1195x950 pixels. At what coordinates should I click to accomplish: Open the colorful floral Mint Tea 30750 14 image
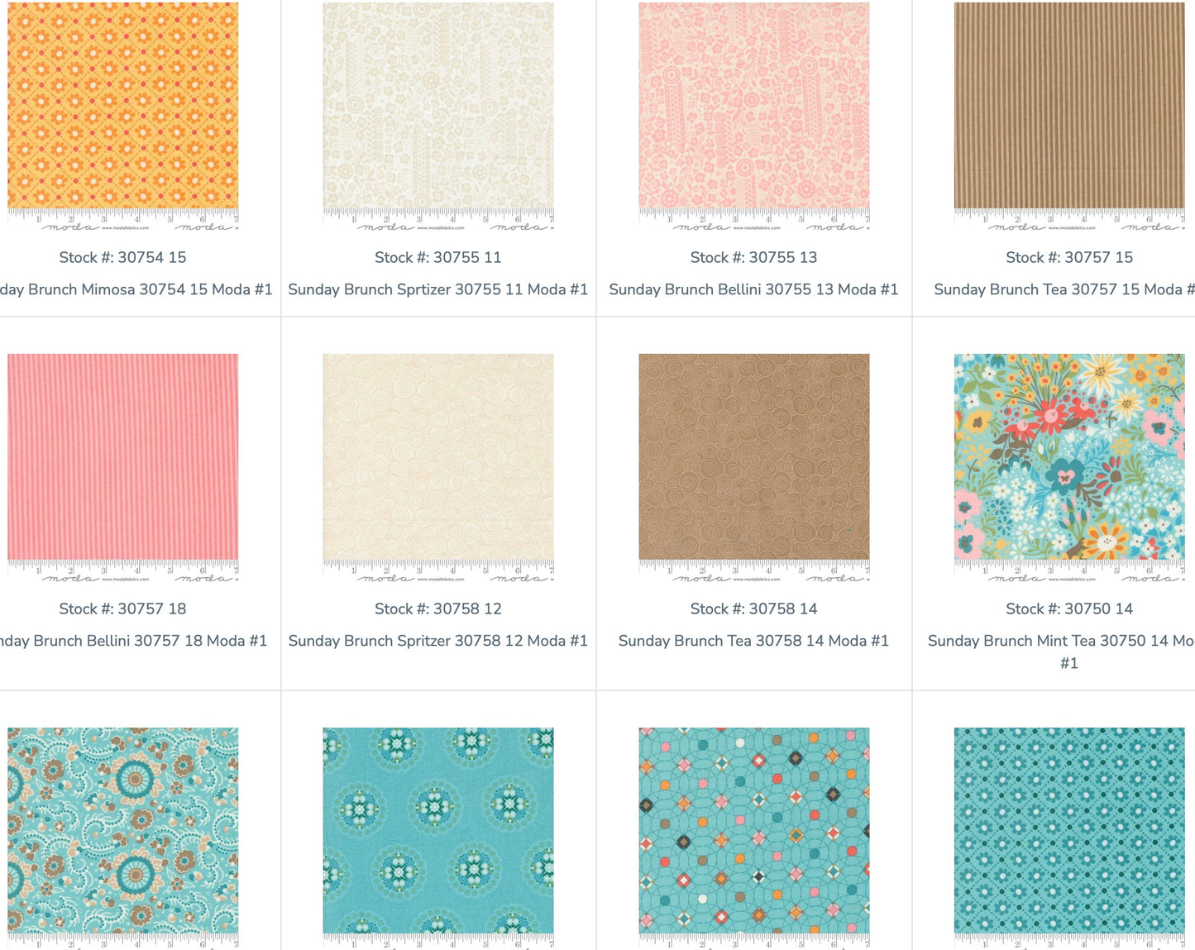pyautogui.click(x=1069, y=468)
